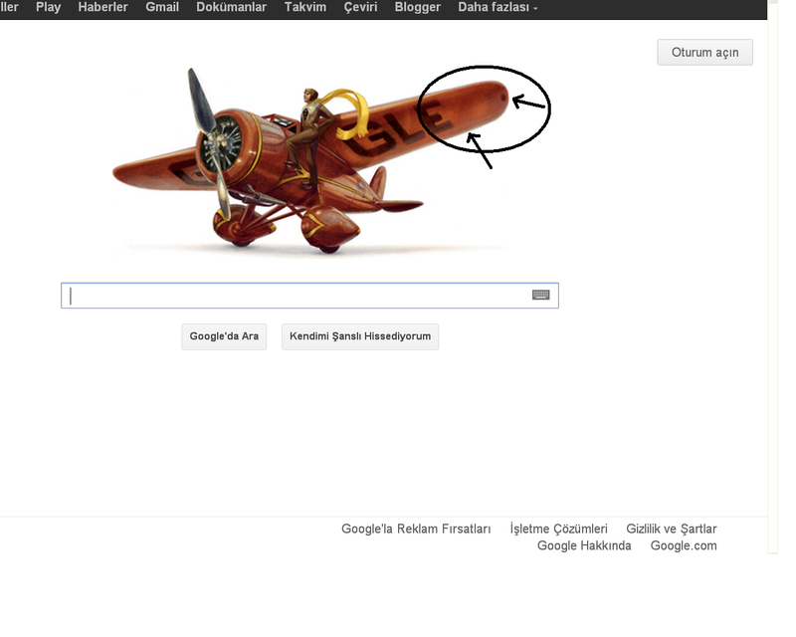Go to Haberler in the top bar
Image resolution: width=796 pixels, height=637 pixels.
[103, 8]
